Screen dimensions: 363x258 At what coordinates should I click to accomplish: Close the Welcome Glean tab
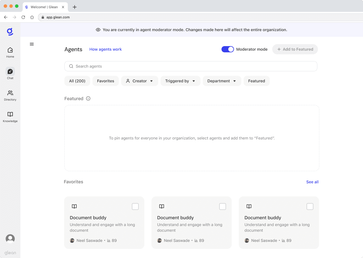tap(63, 7)
